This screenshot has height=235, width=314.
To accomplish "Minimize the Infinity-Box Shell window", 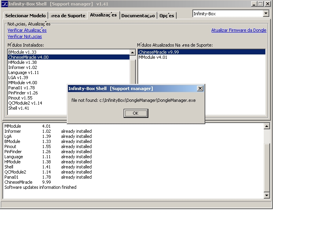I will click(x=254, y=4).
